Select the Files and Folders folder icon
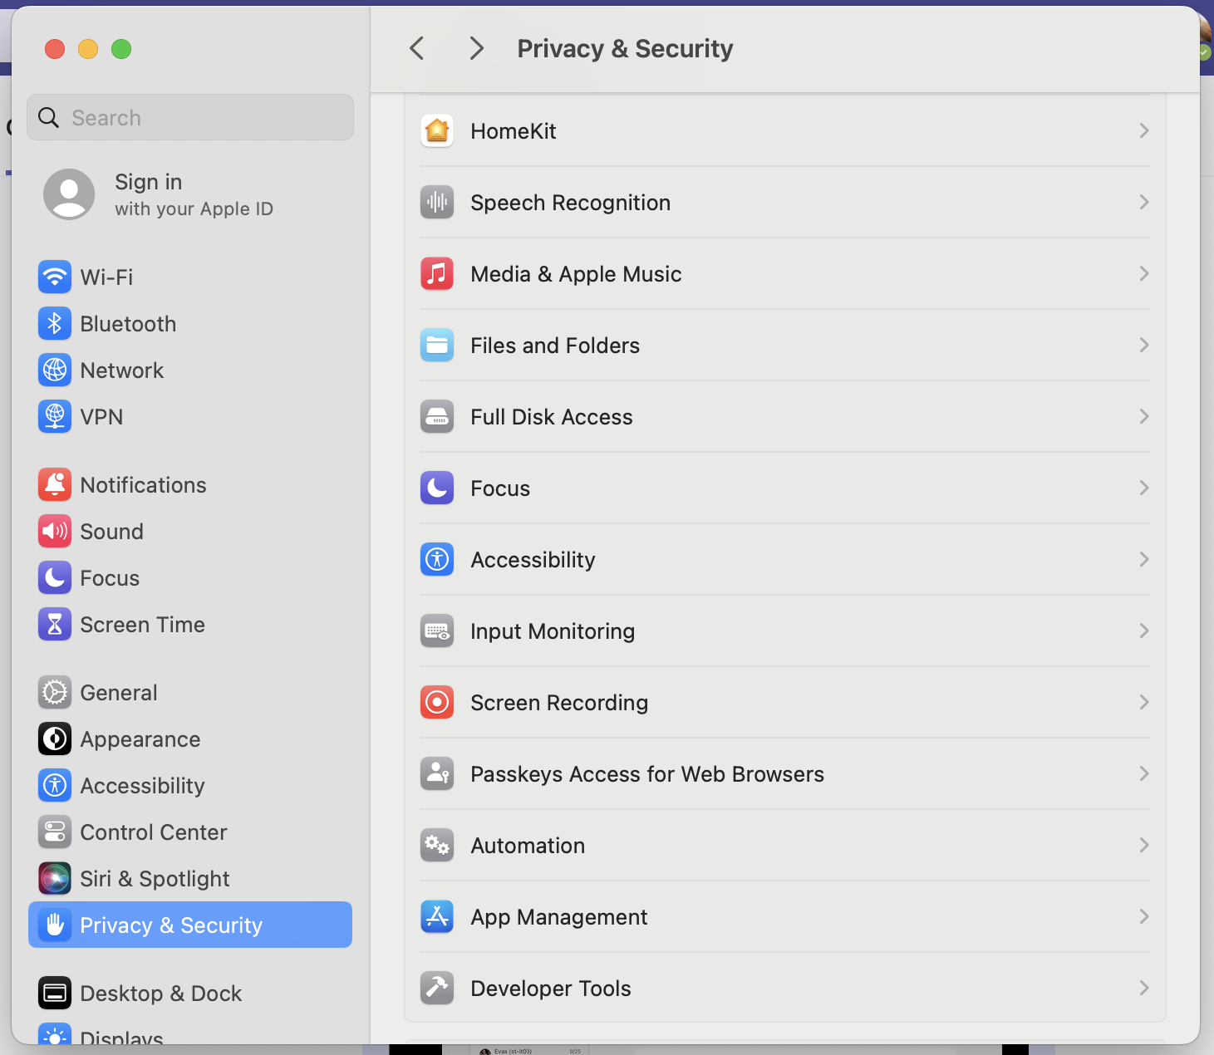The height and width of the screenshot is (1055, 1214). [437, 346]
